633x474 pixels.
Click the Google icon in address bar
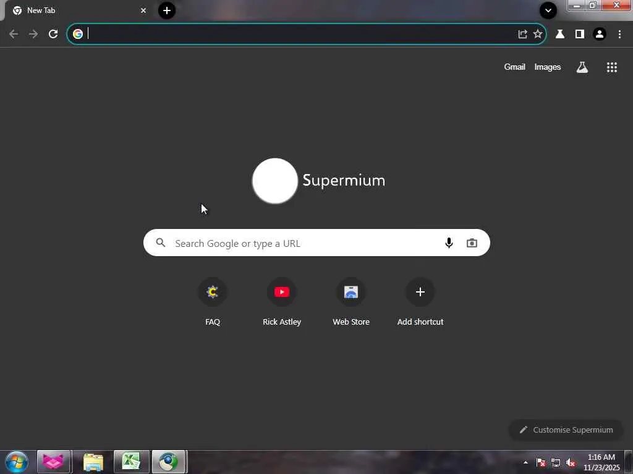[x=78, y=34]
